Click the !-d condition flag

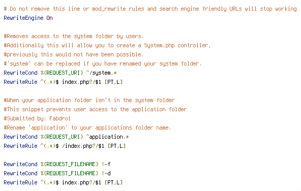pyautogui.click(x=106, y=173)
